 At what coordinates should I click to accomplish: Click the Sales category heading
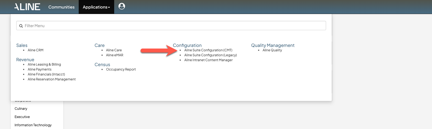point(22,45)
